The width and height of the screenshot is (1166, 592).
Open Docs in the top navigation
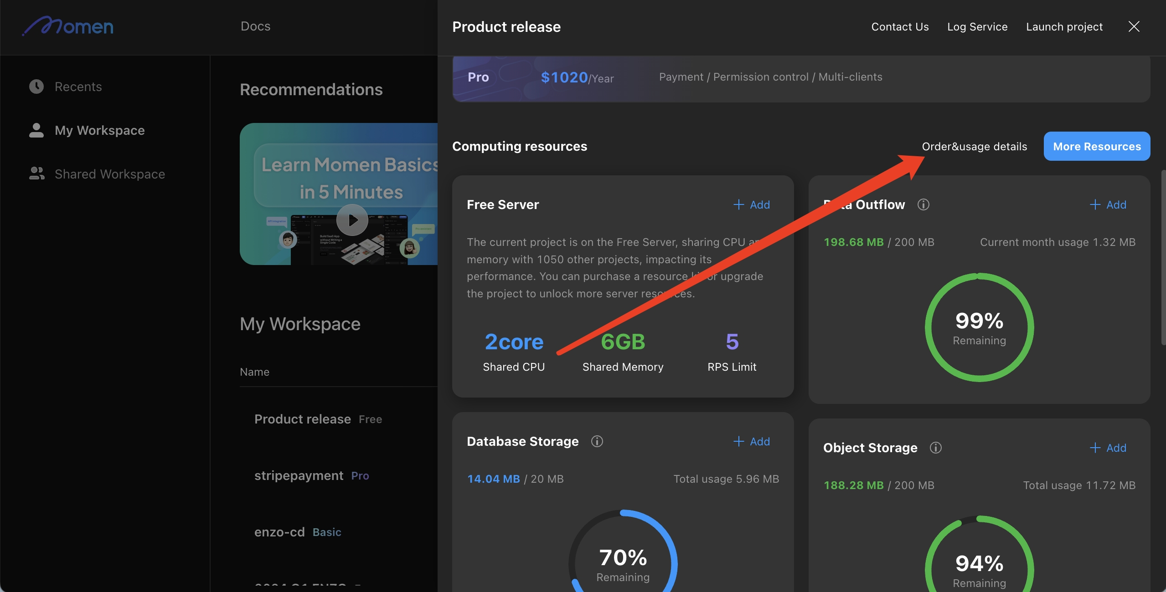(x=255, y=26)
